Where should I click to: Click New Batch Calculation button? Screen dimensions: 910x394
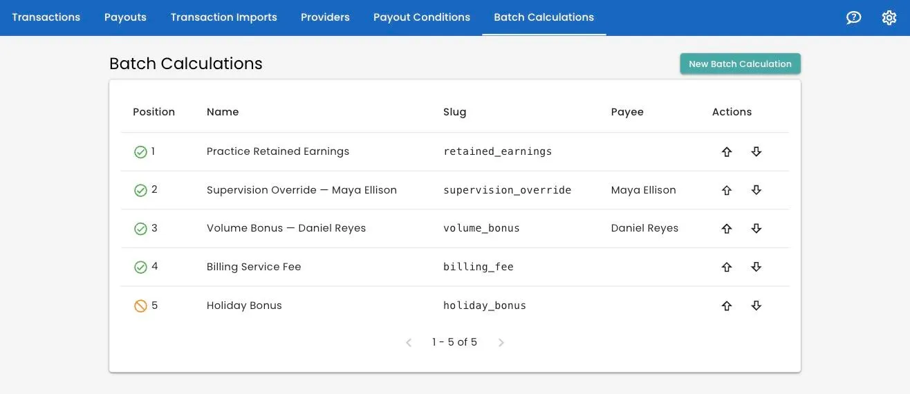click(x=740, y=64)
